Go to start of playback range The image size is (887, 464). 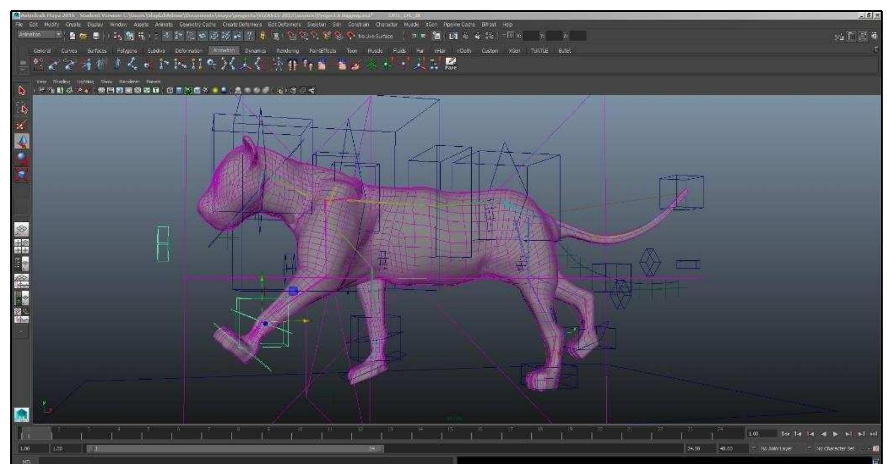(x=785, y=434)
